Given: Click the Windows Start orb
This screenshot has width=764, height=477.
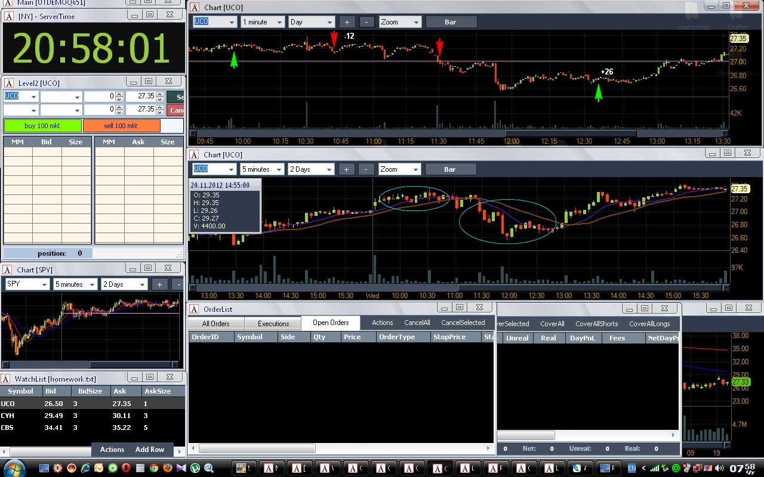Looking at the screenshot, I should coord(14,468).
